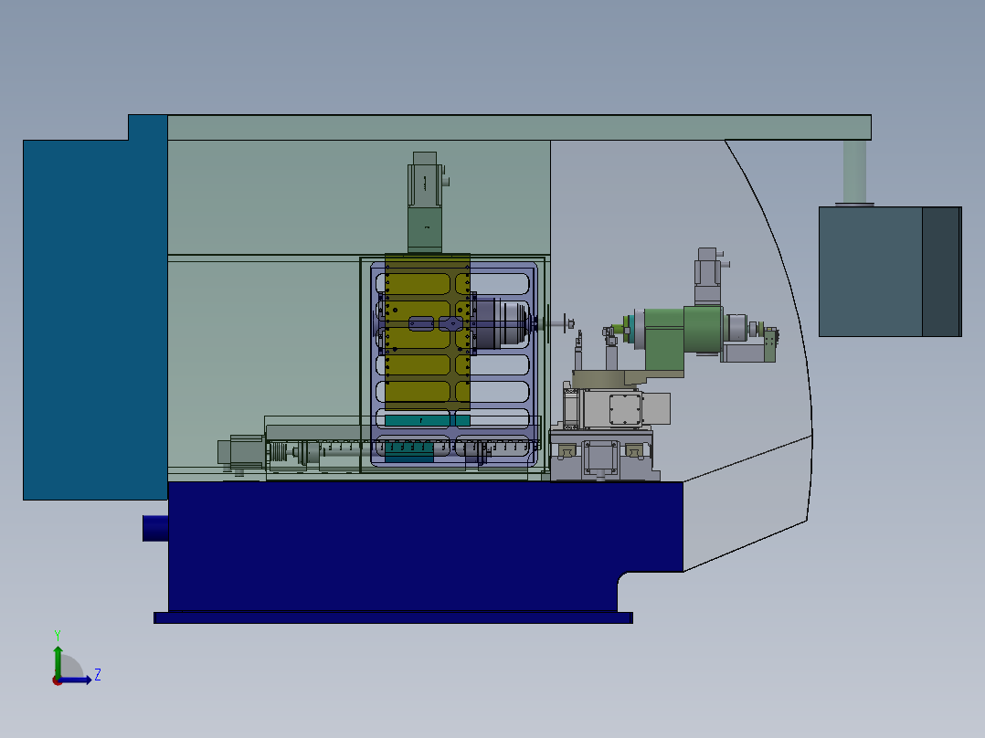
Task: Select the servo motor at ball screw's left end
Action: point(241,453)
